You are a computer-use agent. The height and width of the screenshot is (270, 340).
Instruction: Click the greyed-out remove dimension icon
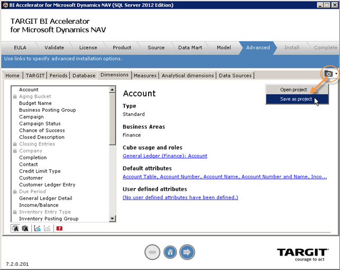[47, 228]
